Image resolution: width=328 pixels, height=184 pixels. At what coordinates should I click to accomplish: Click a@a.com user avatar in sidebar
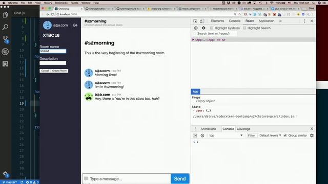[x=47, y=25]
